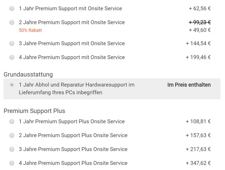
Task: Choose the 2 Jahre Premium Support Onsite radio button
Action: click(12, 22)
